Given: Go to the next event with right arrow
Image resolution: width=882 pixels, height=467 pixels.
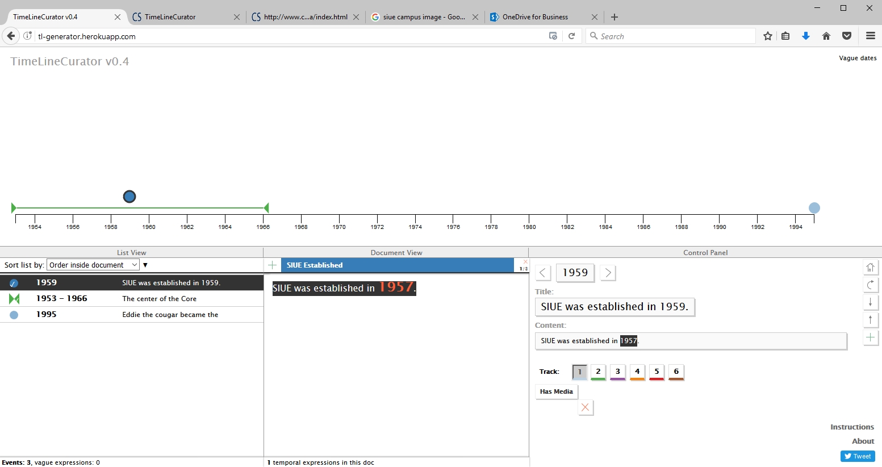Looking at the screenshot, I should tap(608, 273).
